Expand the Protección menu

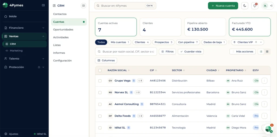pos(24,67)
